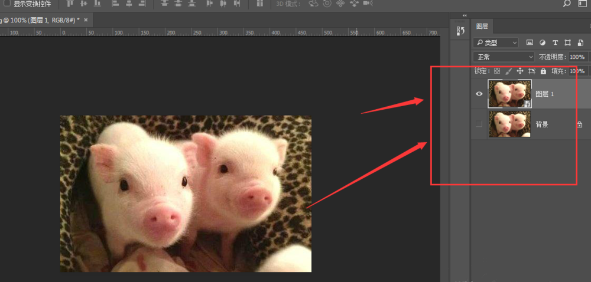This screenshot has width=591, height=282.
Task: Align top edges of layers
Action: point(70,4)
